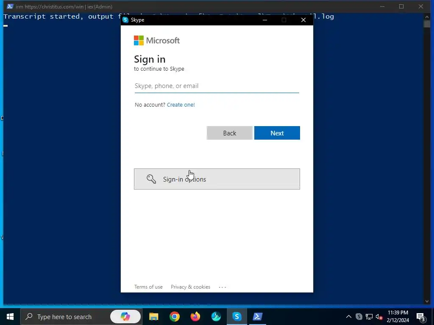The width and height of the screenshot is (434, 325).
Task: Click the Skype icon in the title bar
Action: pos(125,20)
